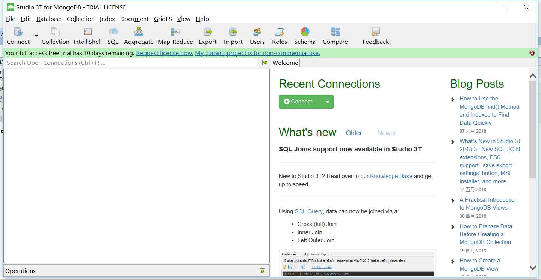Image resolution: width=541 pixels, height=280 pixels.
Task: Open the File menu
Action: tap(11, 19)
